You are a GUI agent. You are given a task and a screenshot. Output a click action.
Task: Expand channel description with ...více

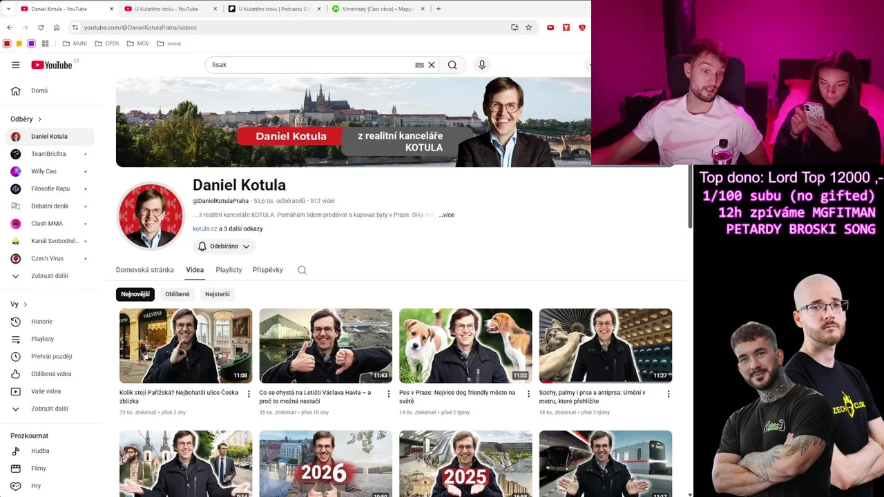tap(447, 215)
